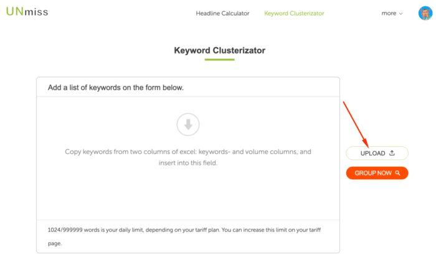Click the magnifier icon in GROUP NOW

click(397, 173)
